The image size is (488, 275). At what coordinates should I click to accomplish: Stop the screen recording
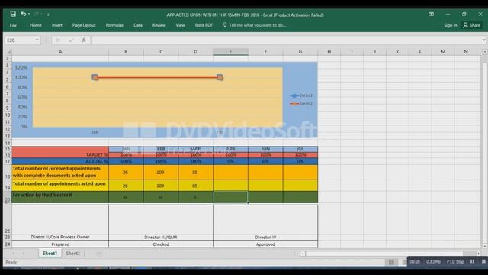(483, 261)
